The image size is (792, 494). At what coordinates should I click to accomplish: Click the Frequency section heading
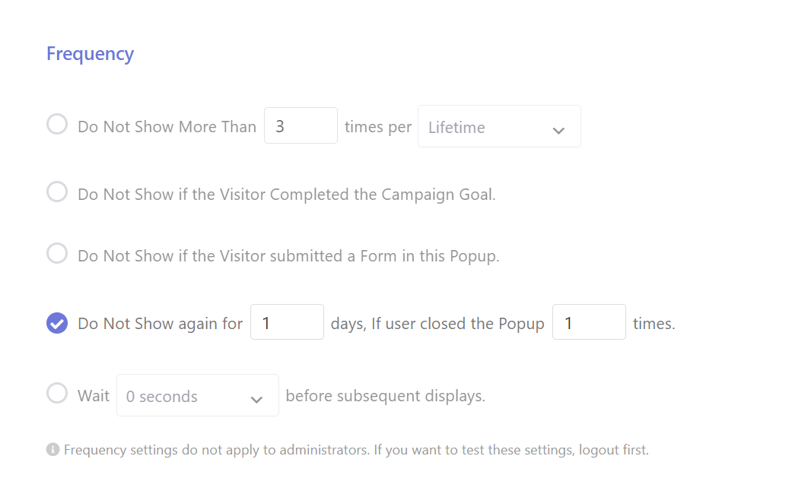(x=90, y=54)
